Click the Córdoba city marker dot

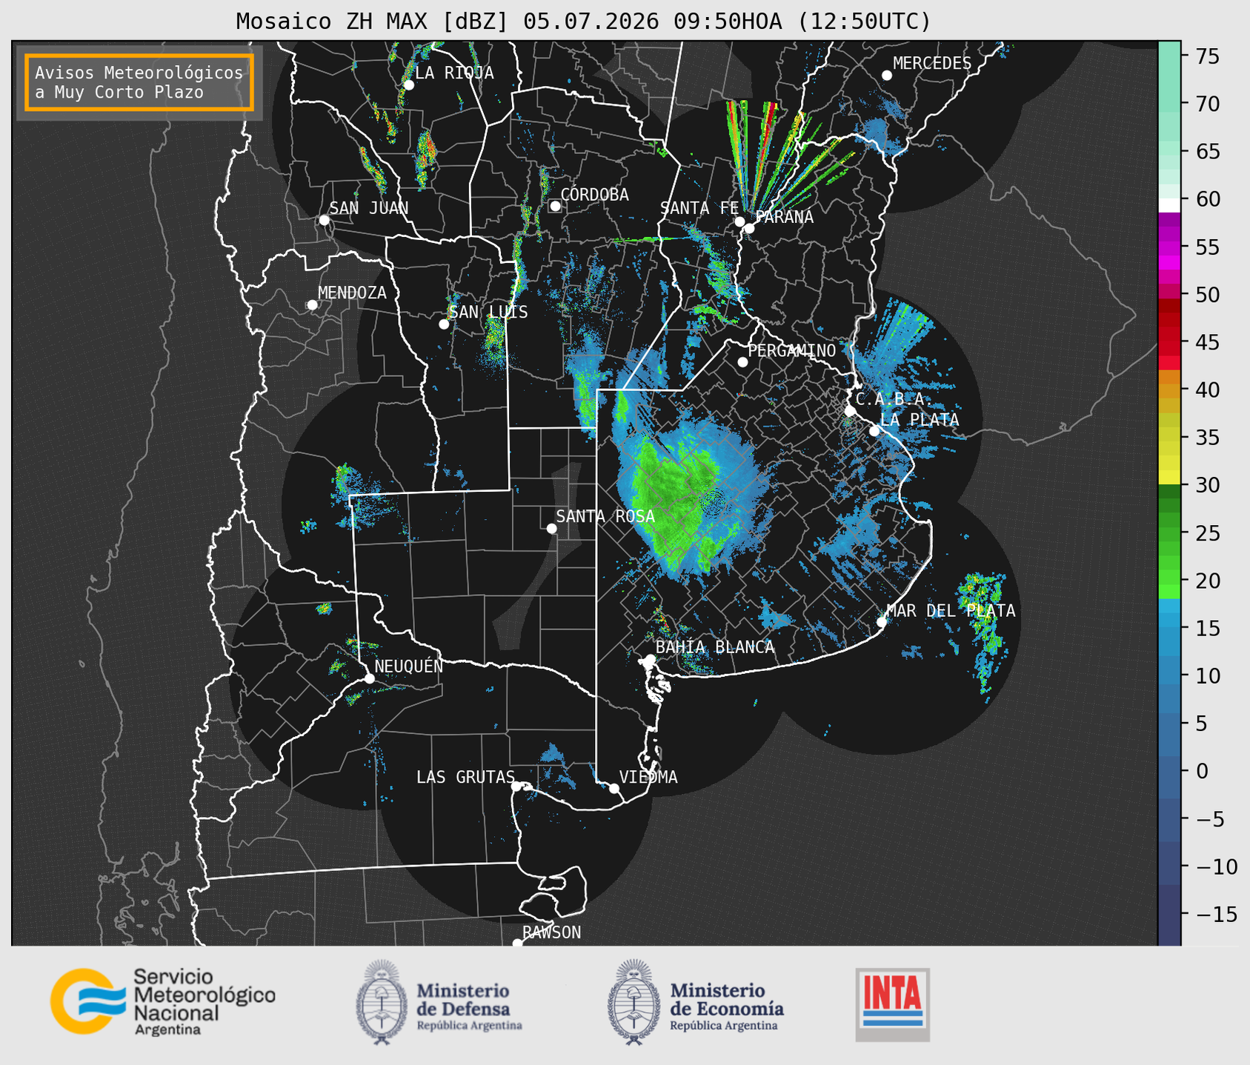555,206
